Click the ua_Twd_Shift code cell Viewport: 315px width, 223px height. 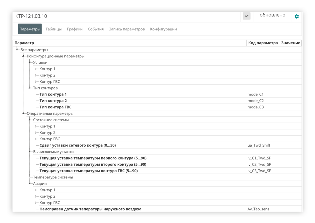[259, 145]
